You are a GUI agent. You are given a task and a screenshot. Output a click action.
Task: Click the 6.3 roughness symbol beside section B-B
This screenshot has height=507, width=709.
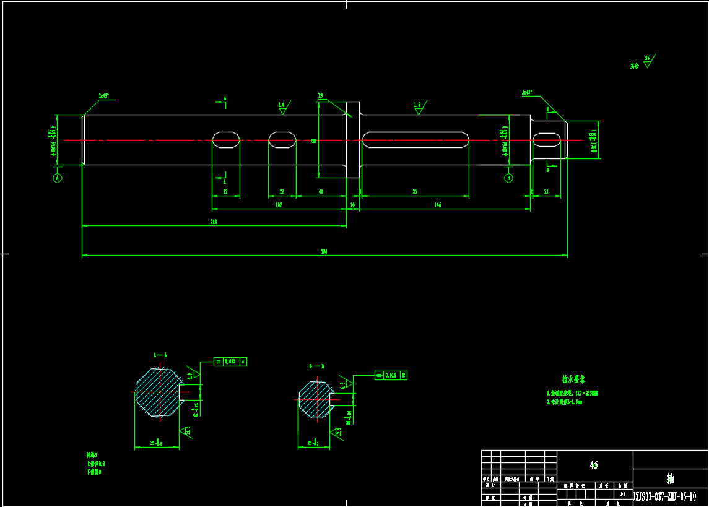[x=346, y=384]
